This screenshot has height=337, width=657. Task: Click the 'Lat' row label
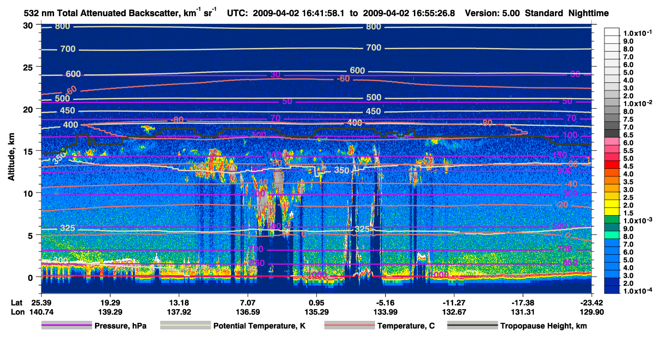(16, 302)
